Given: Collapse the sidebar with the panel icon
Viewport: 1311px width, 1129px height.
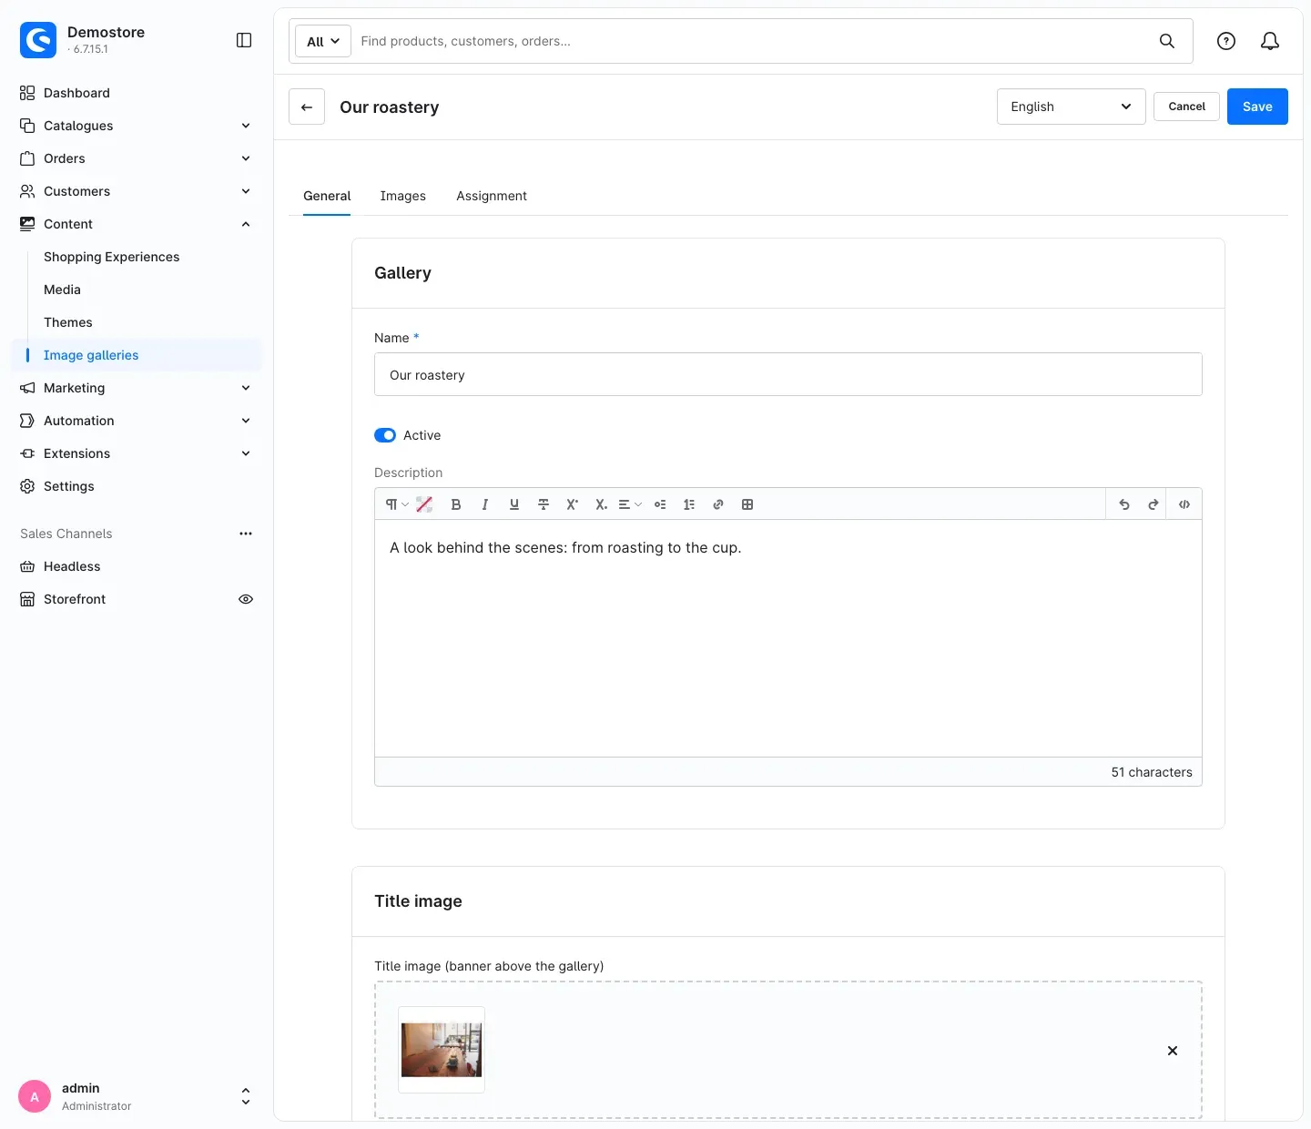Looking at the screenshot, I should point(244,40).
